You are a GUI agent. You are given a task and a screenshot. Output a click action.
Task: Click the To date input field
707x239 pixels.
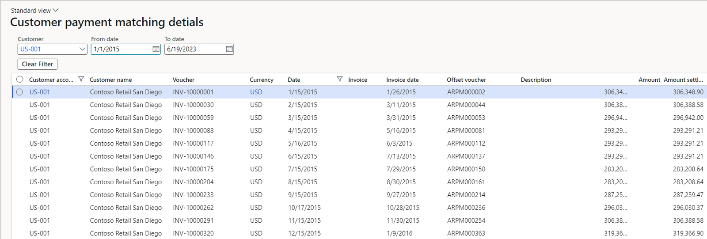pyautogui.click(x=195, y=49)
